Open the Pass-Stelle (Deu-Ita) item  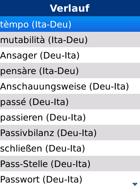70,164
